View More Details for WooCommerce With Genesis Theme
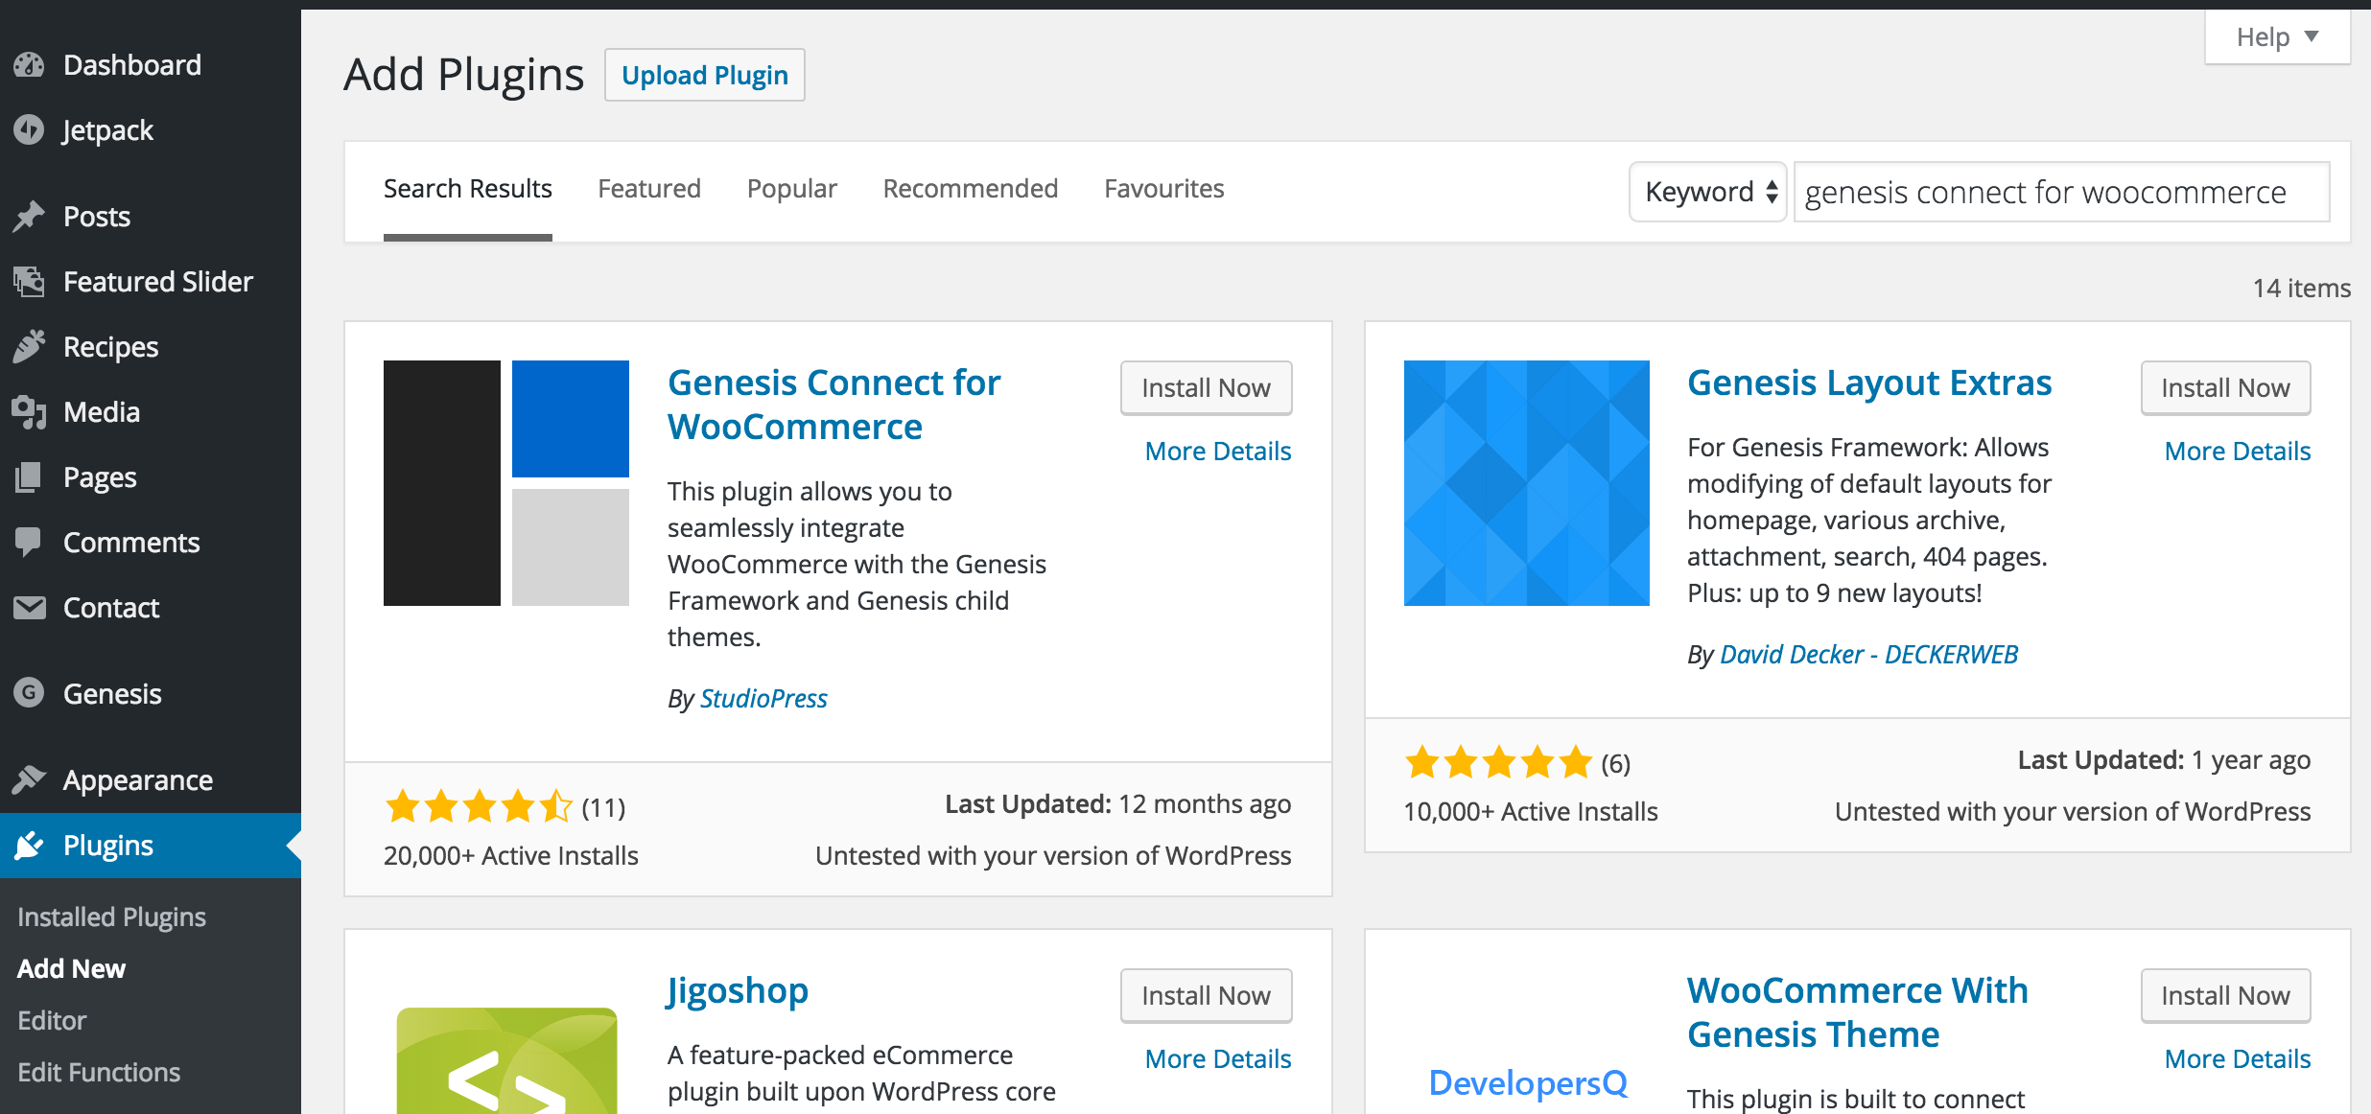The height and width of the screenshot is (1114, 2371). pos(2238,1058)
